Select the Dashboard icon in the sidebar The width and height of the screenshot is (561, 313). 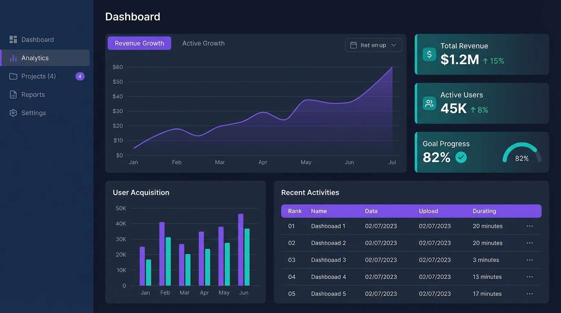[x=13, y=39]
